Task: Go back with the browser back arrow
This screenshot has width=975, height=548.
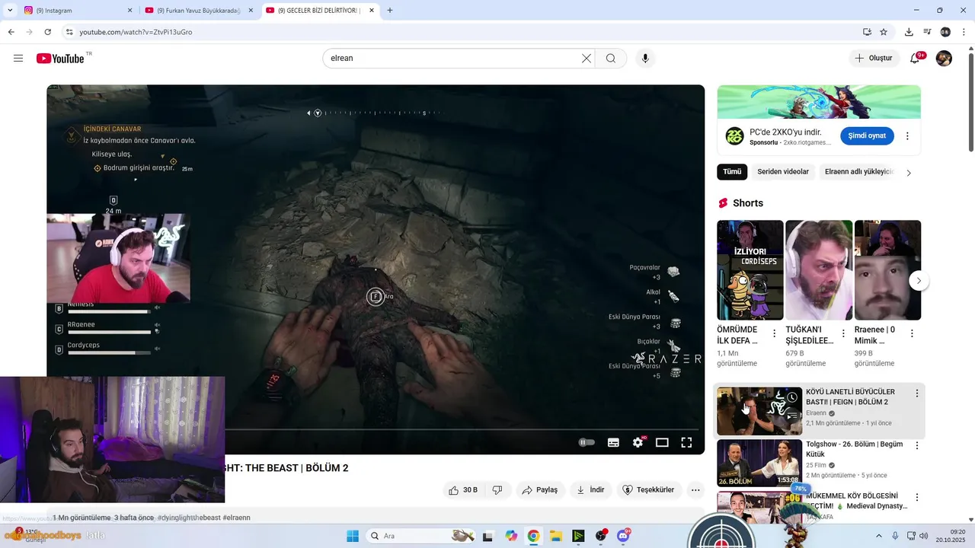Action: 11,32
